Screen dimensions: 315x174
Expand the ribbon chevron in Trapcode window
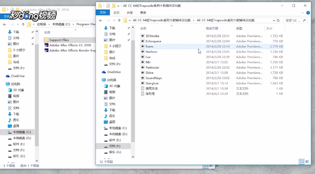click(x=303, y=13)
